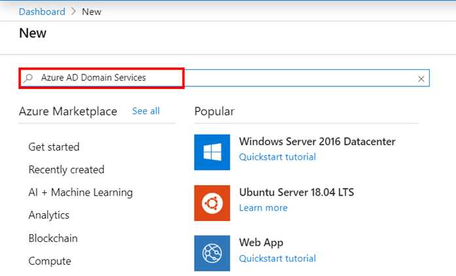Choose AI + Machine Learning category
Screen dimensions: 456x276
tap(80, 192)
